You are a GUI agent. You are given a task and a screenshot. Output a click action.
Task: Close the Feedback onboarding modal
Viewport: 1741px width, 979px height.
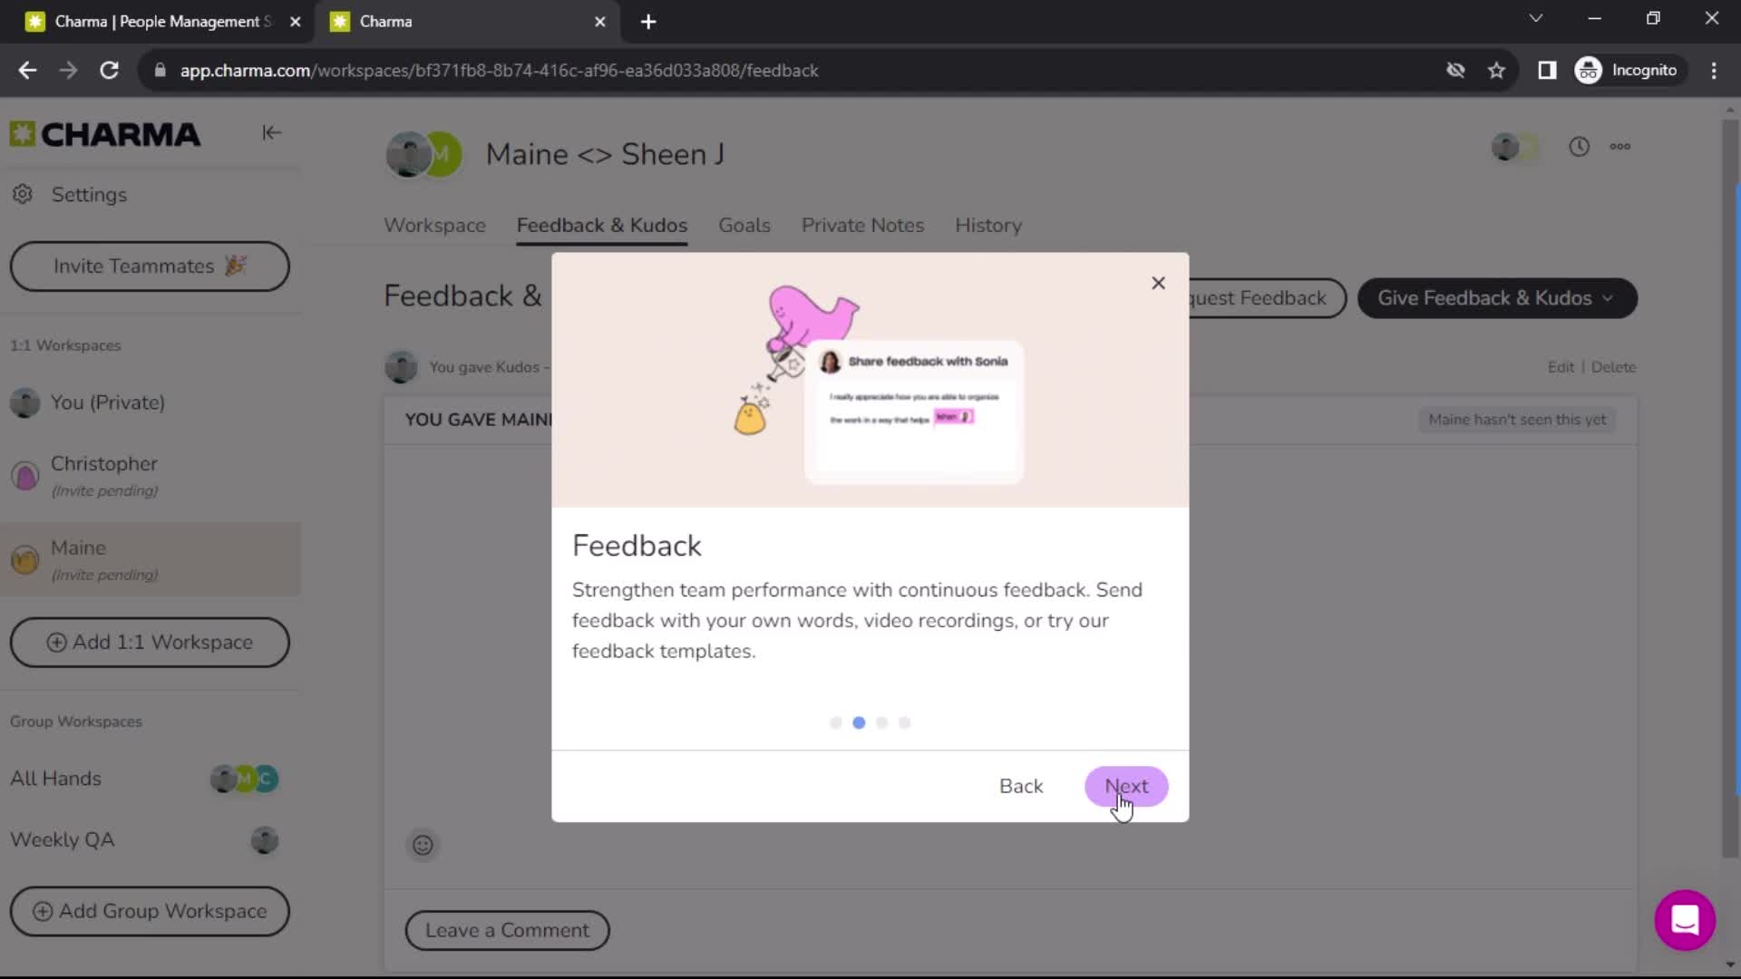tap(1159, 282)
